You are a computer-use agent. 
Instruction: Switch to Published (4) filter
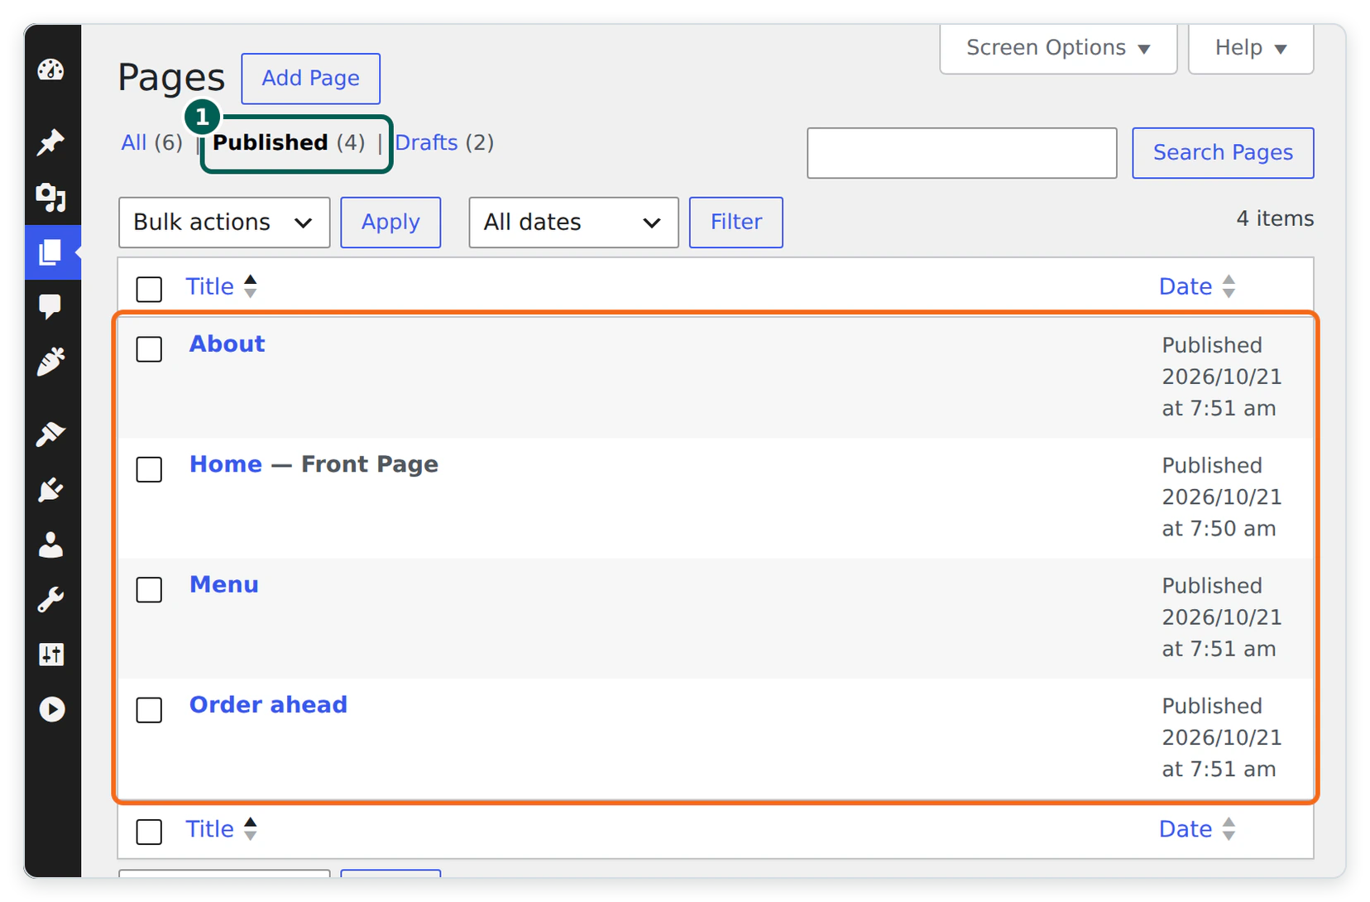[x=289, y=142]
